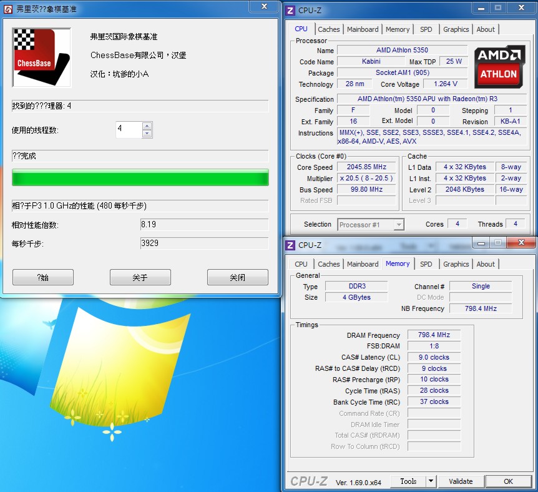Switch to Caches tab in lower CPU-Z
Viewport: 538px width, 492px height.
pyautogui.click(x=329, y=264)
